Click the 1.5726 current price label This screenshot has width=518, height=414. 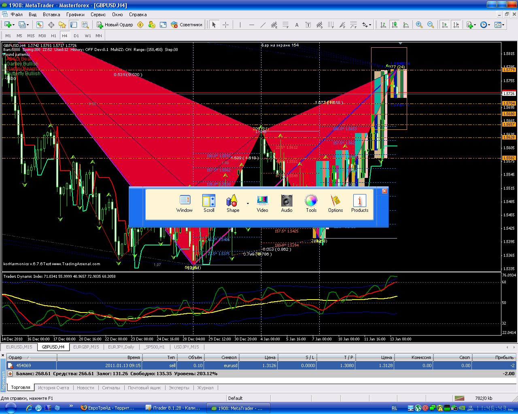coord(509,94)
